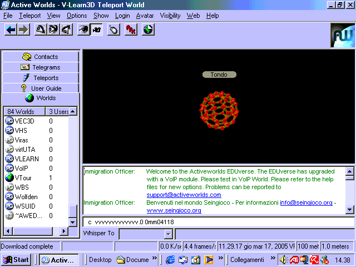This screenshot has height=267, width=356.
Task: Select VoIP world in the list
Action: tap(36, 168)
